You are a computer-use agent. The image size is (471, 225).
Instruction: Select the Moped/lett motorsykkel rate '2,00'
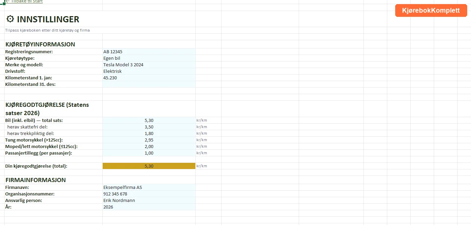point(149,147)
